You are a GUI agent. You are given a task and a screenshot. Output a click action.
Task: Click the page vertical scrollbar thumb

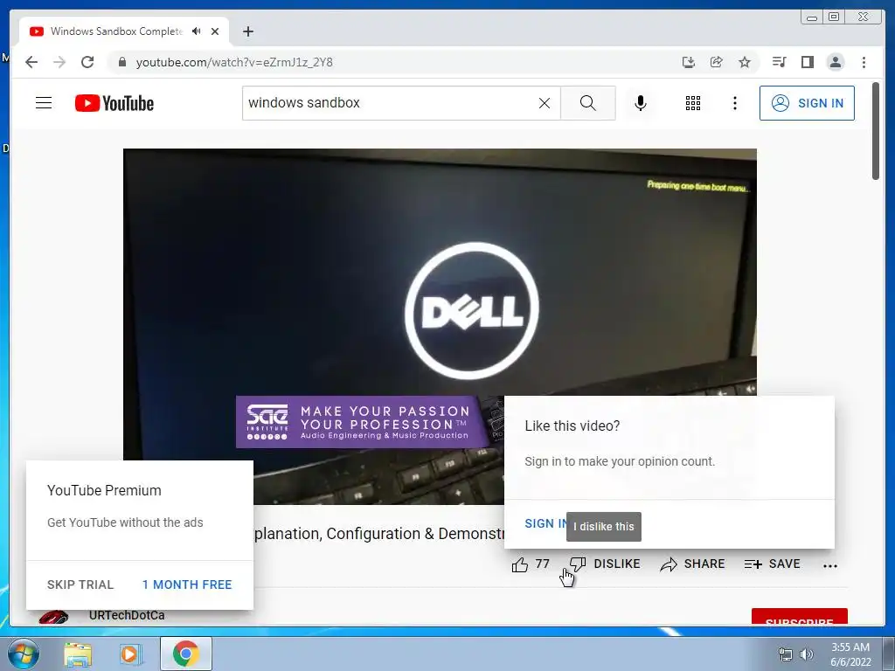[876, 131]
